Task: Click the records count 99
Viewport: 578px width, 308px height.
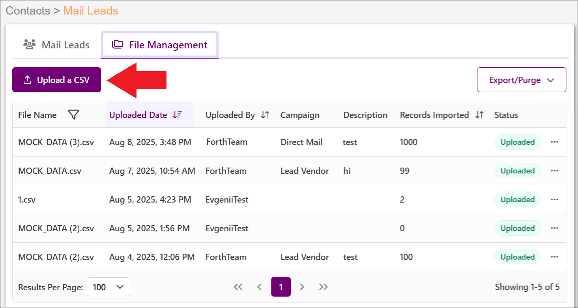Action: pos(405,171)
